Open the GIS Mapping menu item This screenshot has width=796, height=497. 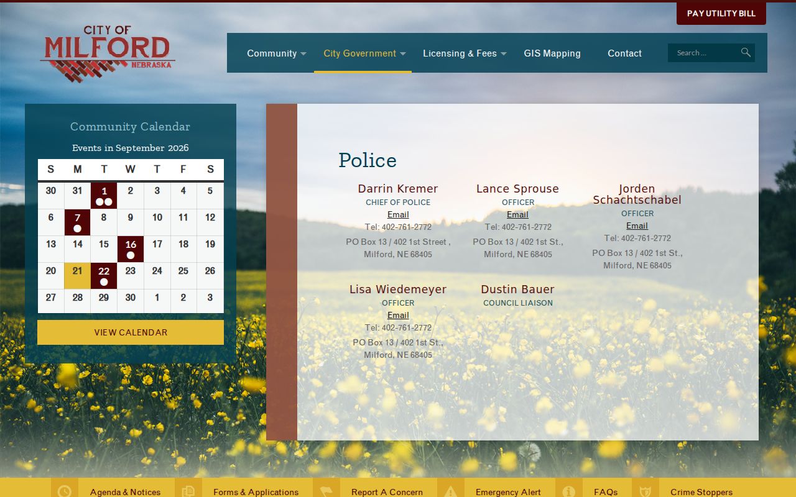coord(552,53)
